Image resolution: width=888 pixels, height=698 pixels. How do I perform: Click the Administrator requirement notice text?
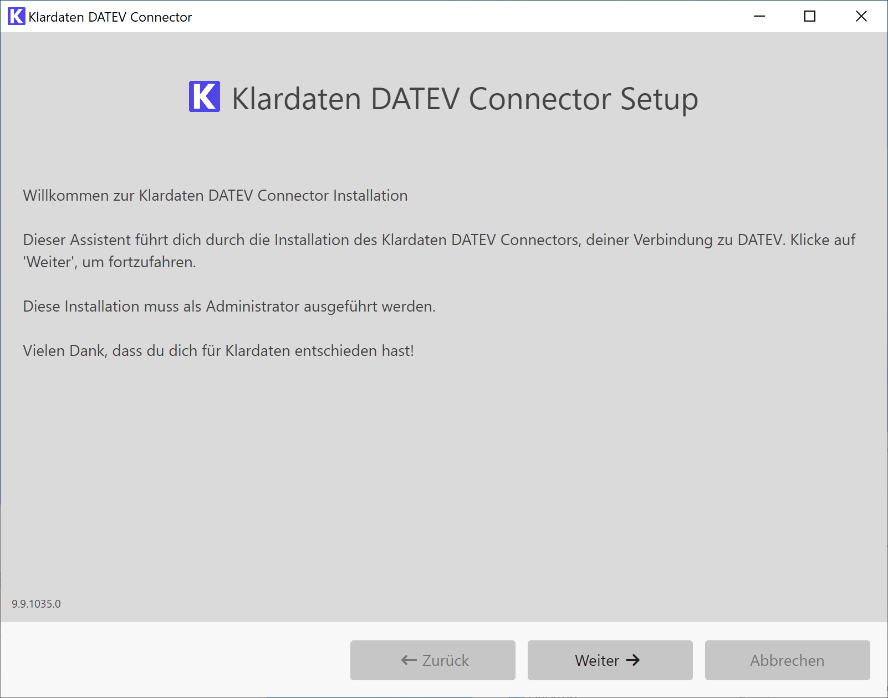coord(229,307)
